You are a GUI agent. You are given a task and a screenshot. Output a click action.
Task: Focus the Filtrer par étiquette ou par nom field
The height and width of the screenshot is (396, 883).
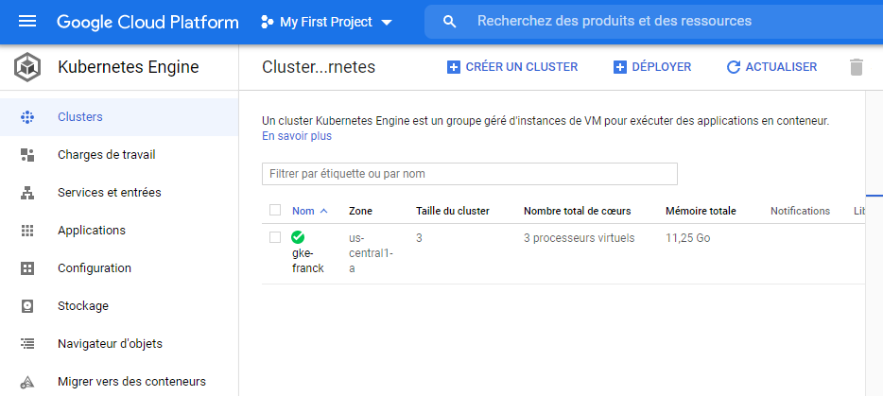[470, 174]
